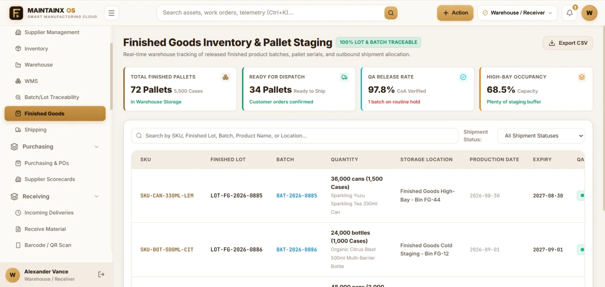The width and height of the screenshot is (605, 287).
Task: Click the search magnifier button in top bar
Action: pos(391,13)
